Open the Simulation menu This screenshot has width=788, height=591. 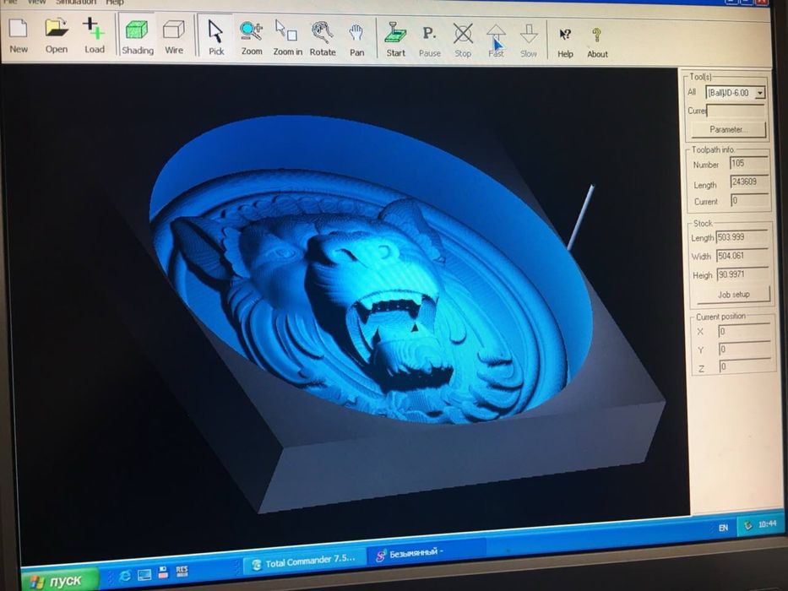click(x=75, y=3)
